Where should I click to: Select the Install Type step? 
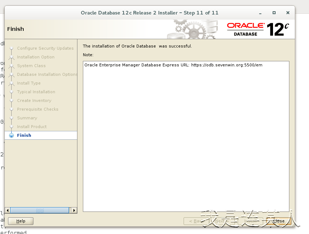30,83
